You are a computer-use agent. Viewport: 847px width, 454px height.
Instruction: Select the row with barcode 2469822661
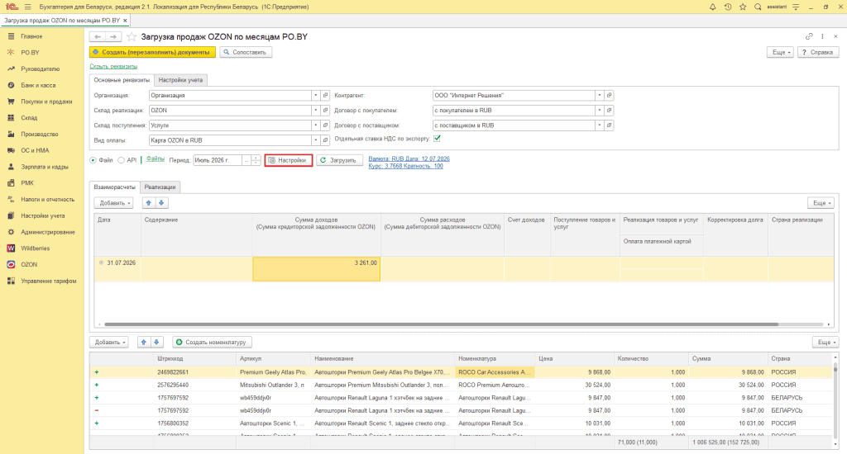[x=461, y=372]
